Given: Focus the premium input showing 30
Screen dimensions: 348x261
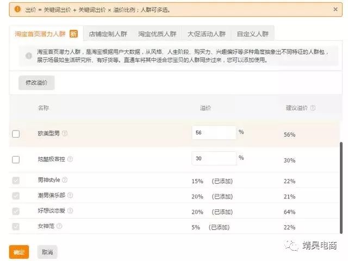Looking at the screenshot, I should [x=214, y=158].
